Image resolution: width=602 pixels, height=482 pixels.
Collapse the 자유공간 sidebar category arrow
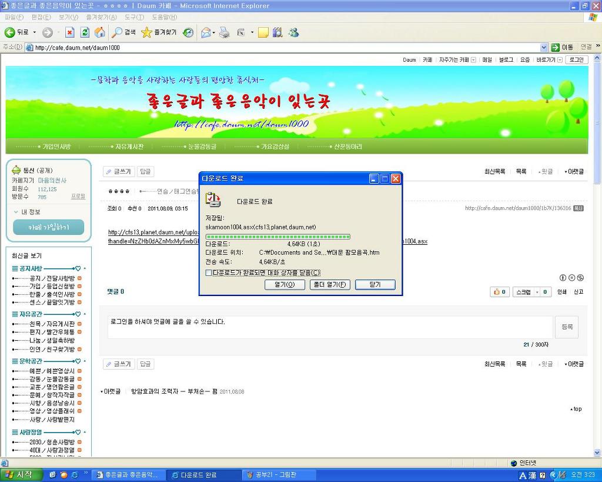[x=85, y=314]
